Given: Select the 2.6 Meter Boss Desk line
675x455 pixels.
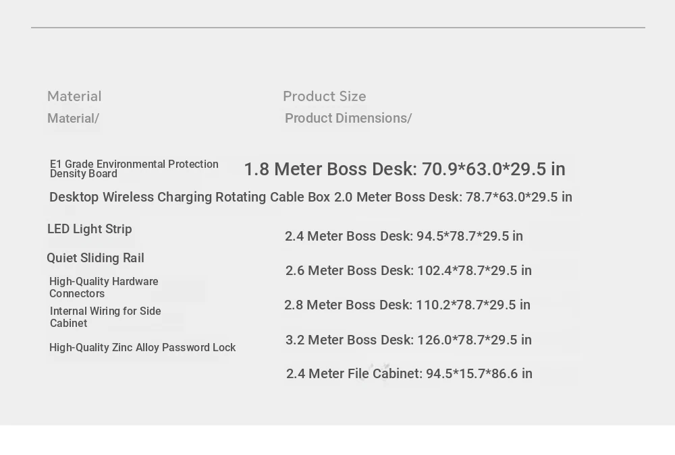Looking at the screenshot, I should click(408, 270).
